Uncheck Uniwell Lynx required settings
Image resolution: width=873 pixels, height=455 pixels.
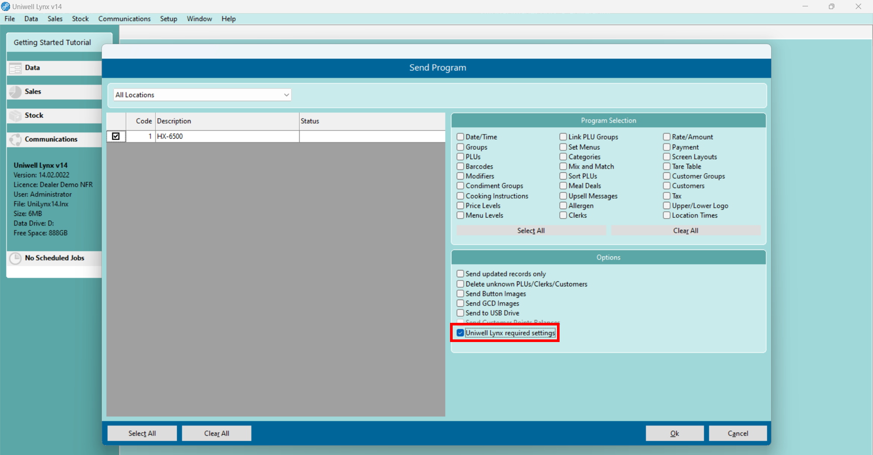coord(460,333)
